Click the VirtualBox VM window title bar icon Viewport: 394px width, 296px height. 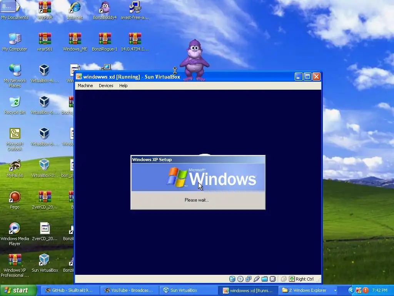click(79, 77)
